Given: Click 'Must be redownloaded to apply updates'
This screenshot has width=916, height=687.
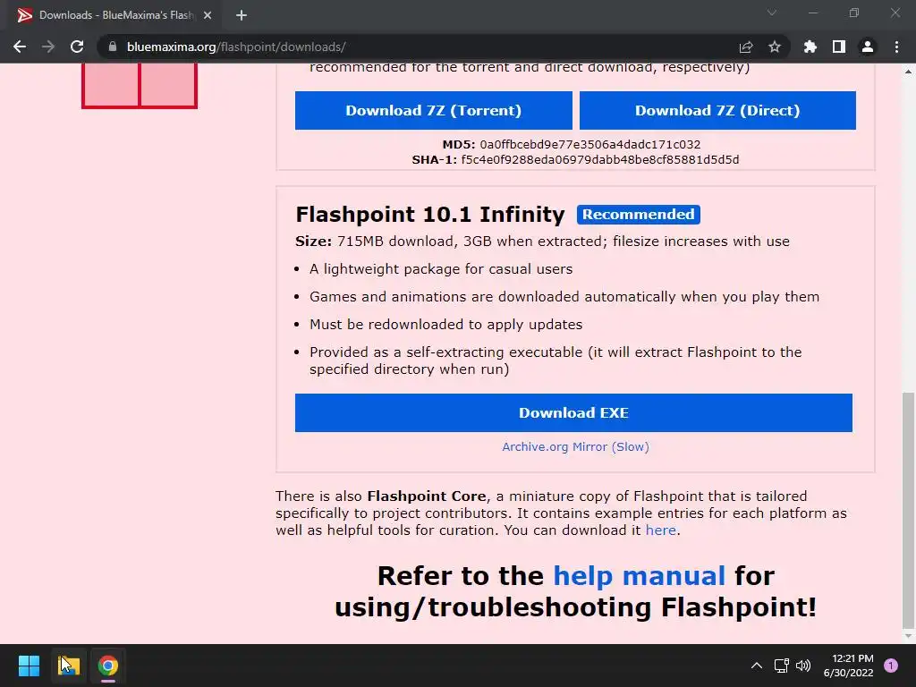Looking at the screenshot, I should pyautogui.click(x=445, y=324).
